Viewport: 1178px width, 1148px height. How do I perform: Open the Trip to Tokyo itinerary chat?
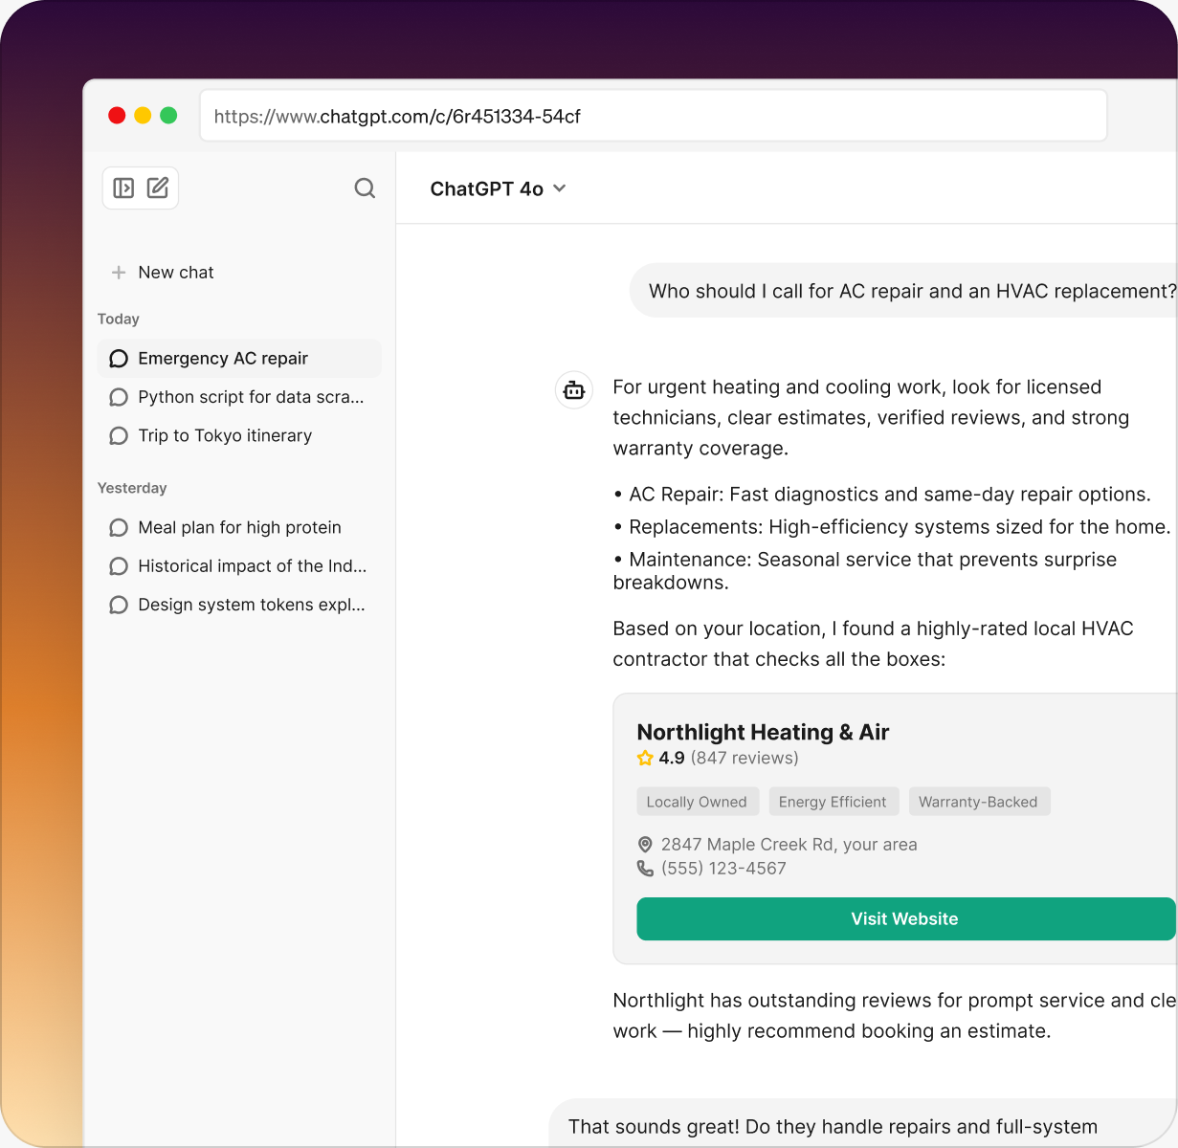coord(239,436)
